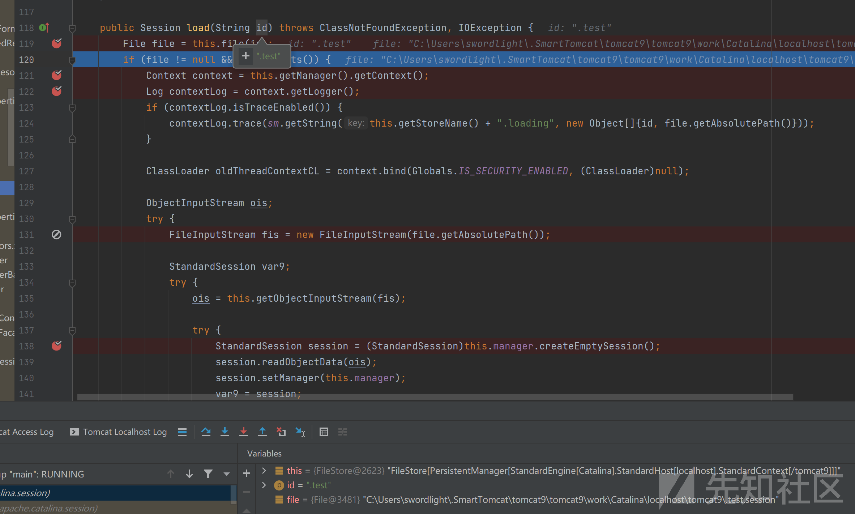Collapse the try block at line 137
Viewport: 855px width, 514px height.
coord(72,330)
